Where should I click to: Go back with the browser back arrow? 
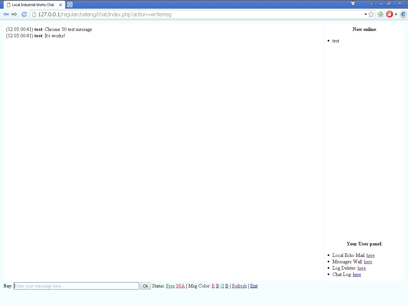click(6, 14)
